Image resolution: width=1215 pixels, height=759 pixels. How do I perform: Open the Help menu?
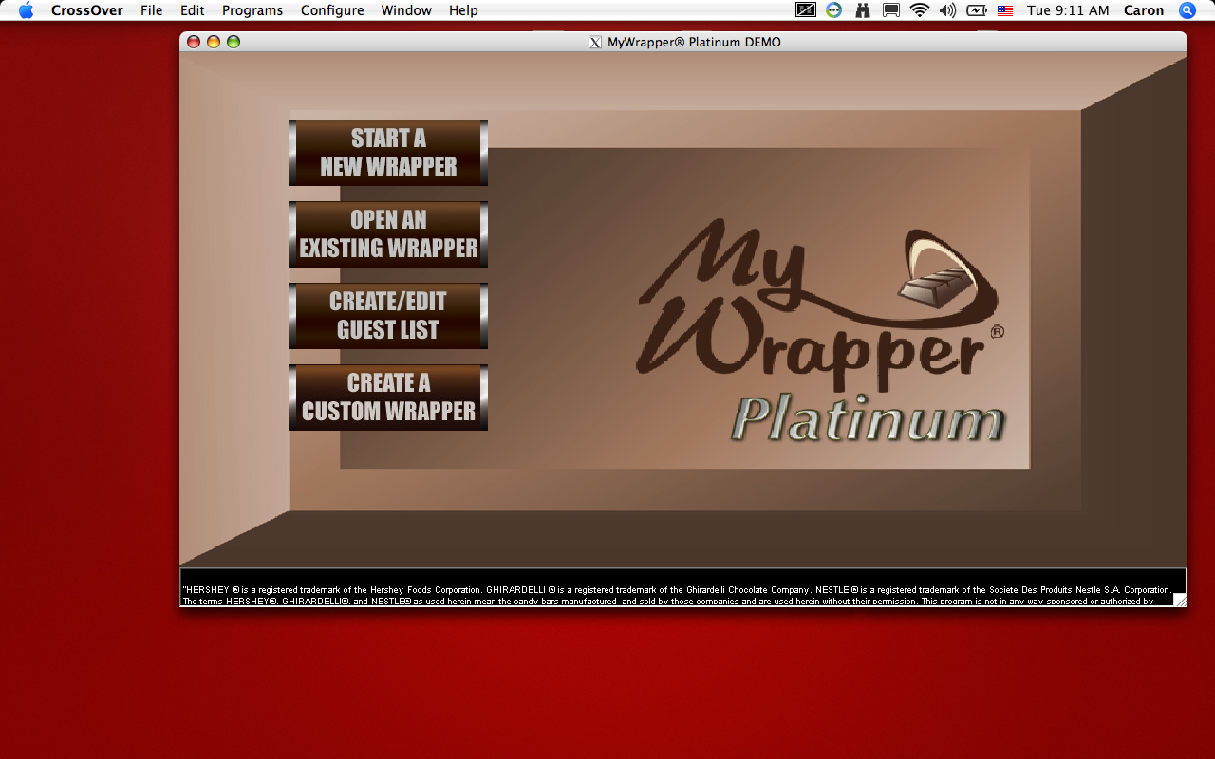(463, 10)
